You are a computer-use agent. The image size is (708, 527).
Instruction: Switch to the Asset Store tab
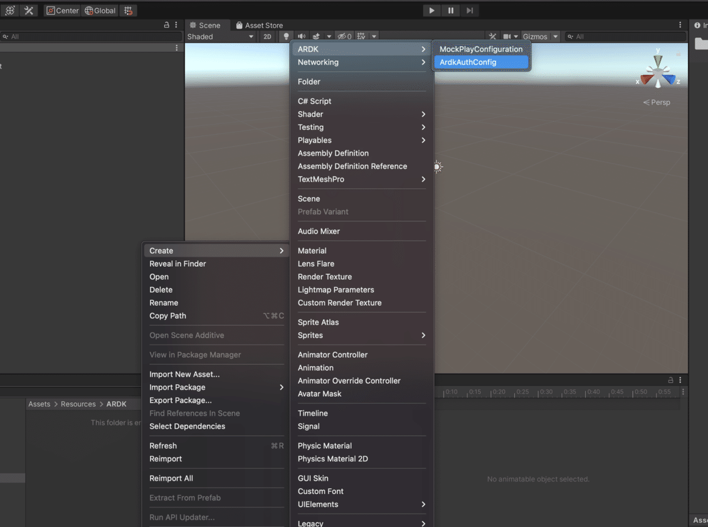click(x=259, y=25)
